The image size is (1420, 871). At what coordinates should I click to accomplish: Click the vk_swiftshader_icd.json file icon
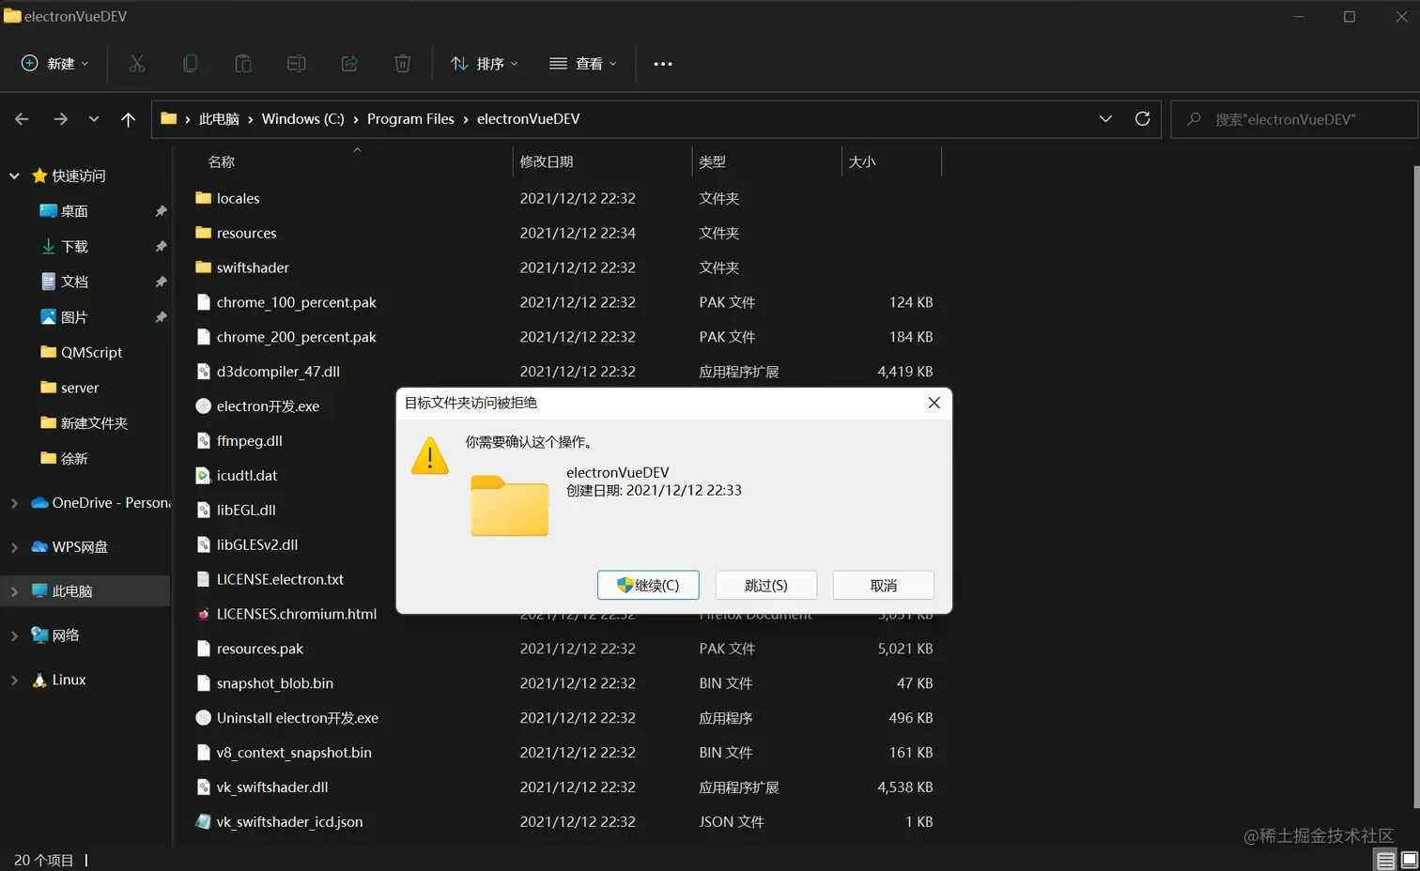tap(203, 821)
